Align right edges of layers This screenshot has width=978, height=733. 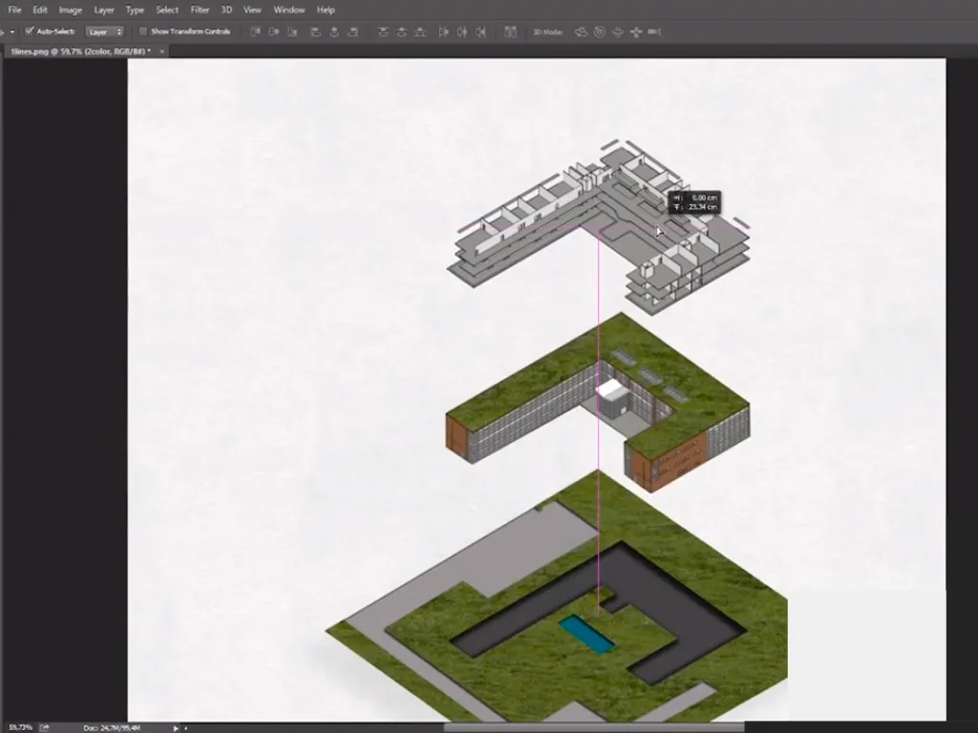353,31
